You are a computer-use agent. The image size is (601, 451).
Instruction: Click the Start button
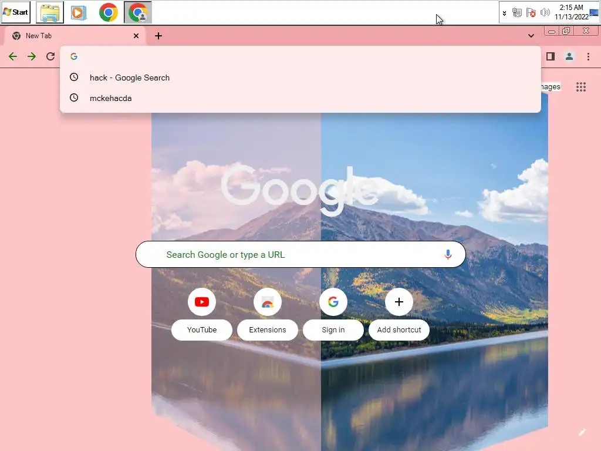(16, 12)
